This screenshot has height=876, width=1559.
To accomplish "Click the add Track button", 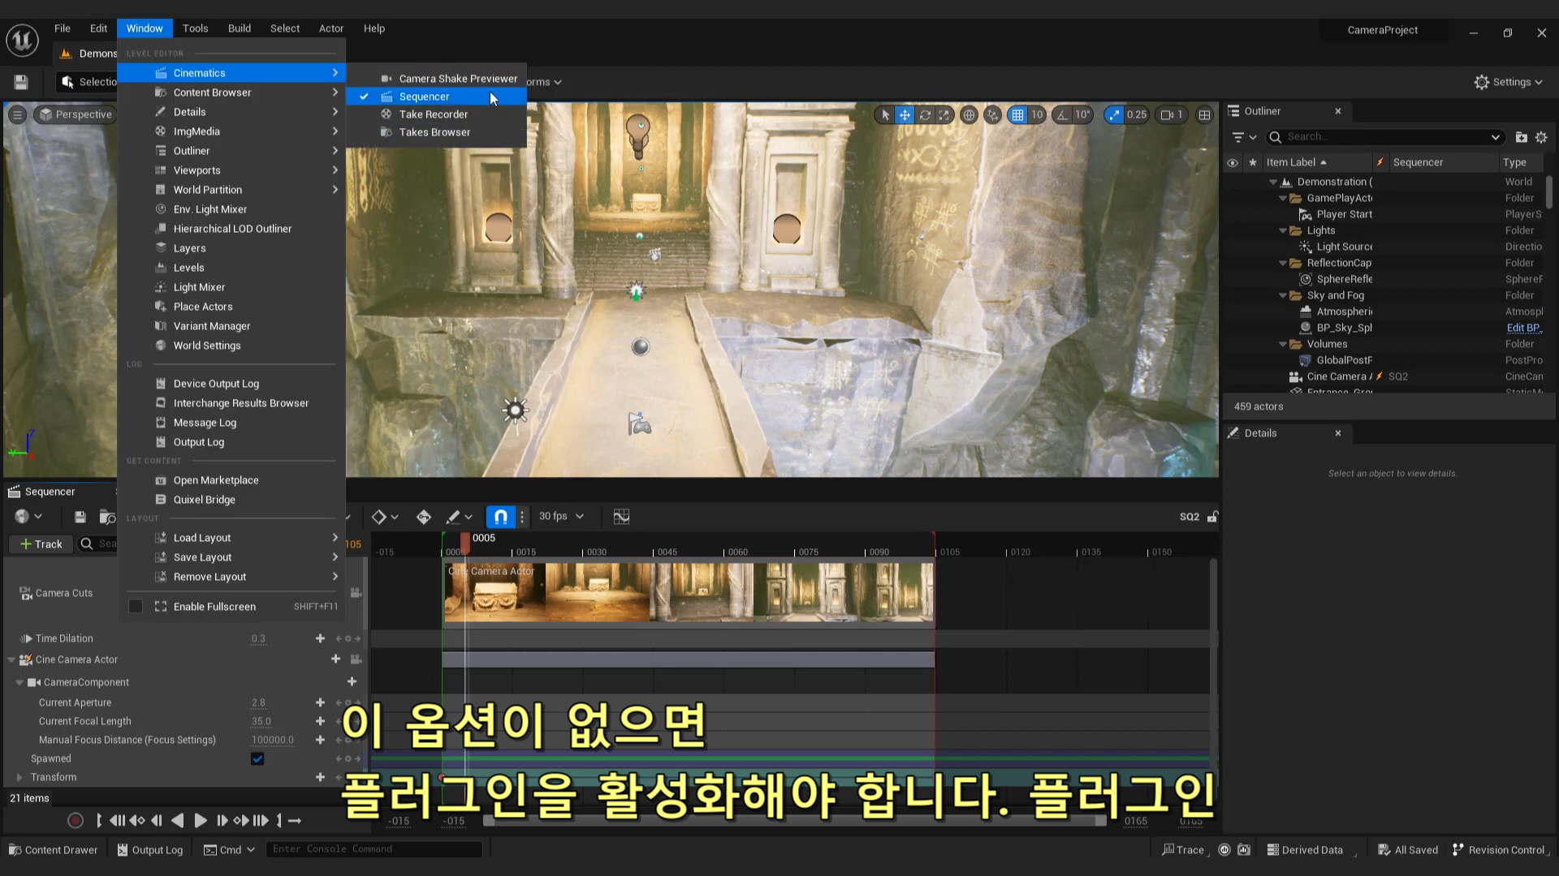I will [x=41, y=544].
